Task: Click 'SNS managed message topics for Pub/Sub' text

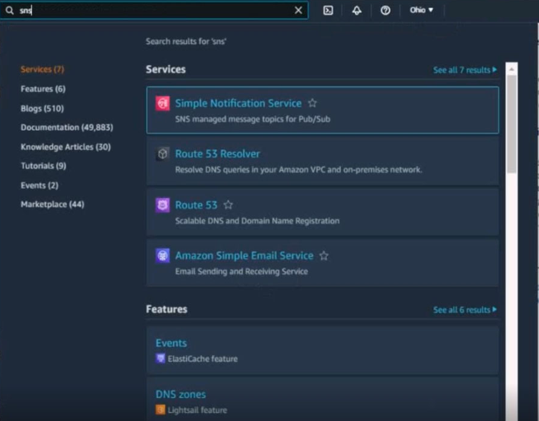Action: 253,119
